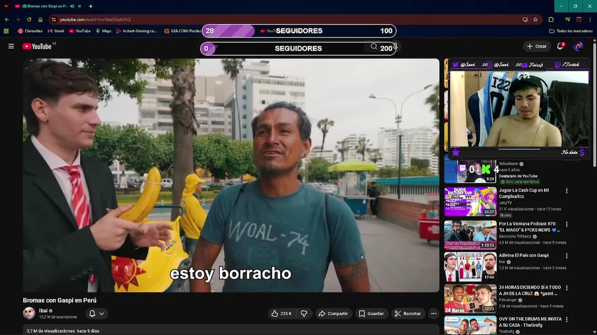Open the account avatar menu

tap(578, 46)
